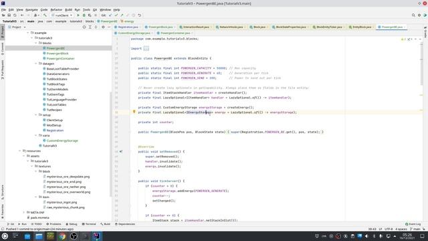This screenshot has width=428, height=241.
Task: Select TutRecipes in project tree
Action: pyautogui.click(x=54, y=110)
